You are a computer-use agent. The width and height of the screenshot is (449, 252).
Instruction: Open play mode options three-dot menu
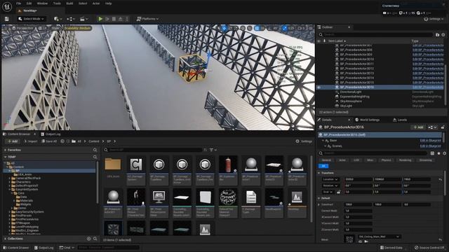point(127,19)
